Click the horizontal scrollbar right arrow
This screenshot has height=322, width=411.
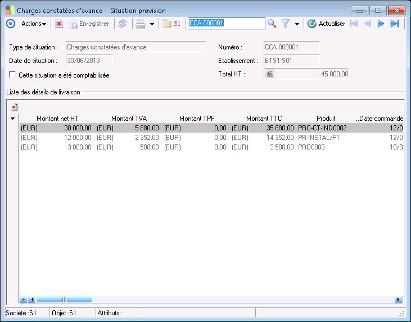click(x=399, y=300)
